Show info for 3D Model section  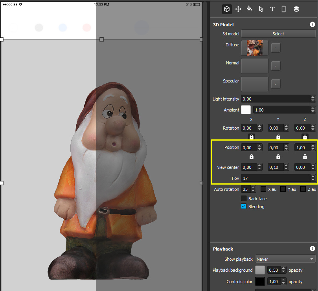[x=312, y=24]
